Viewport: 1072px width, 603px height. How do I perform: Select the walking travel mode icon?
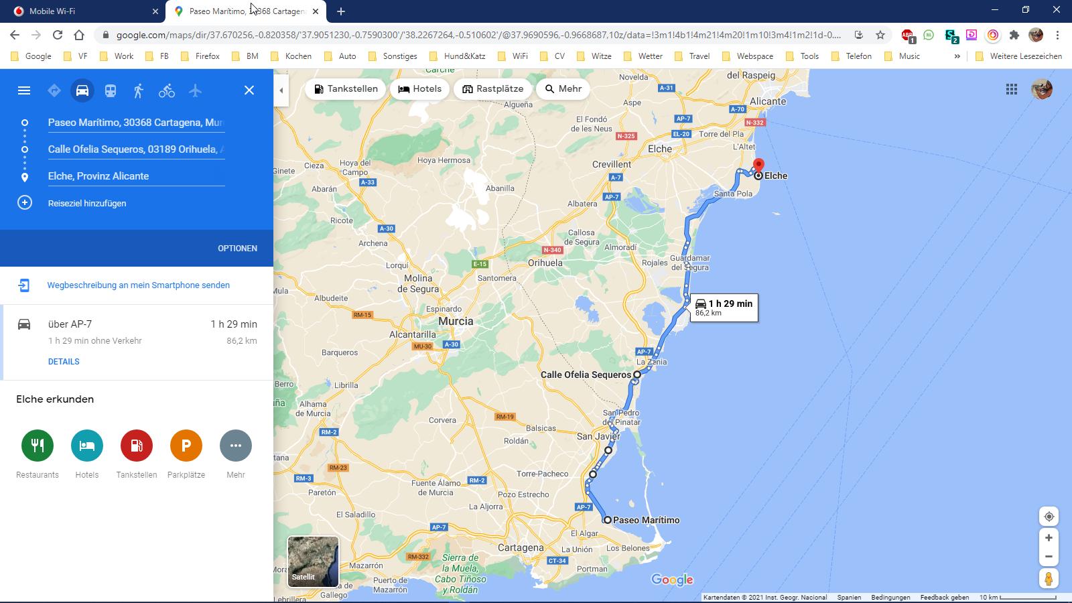[139, 90]
